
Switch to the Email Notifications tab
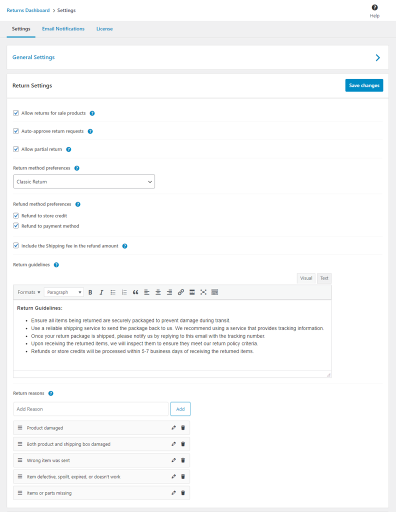(x=63, y=29)
